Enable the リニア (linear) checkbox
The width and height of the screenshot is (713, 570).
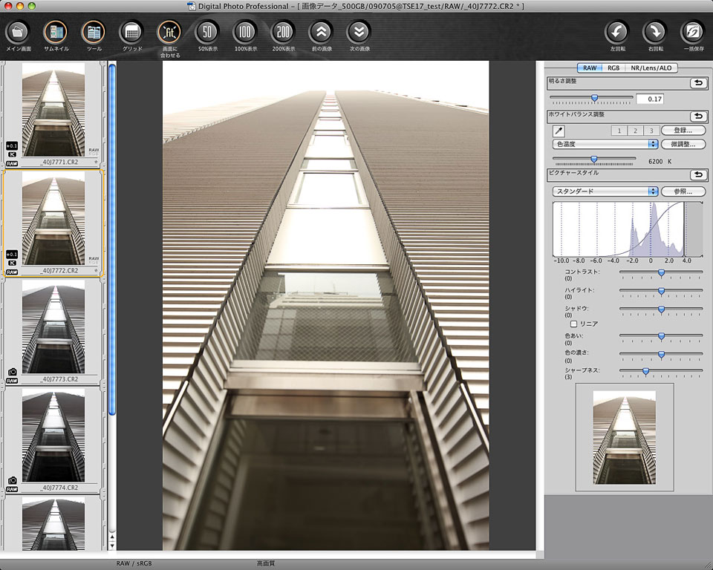point(573,324)
